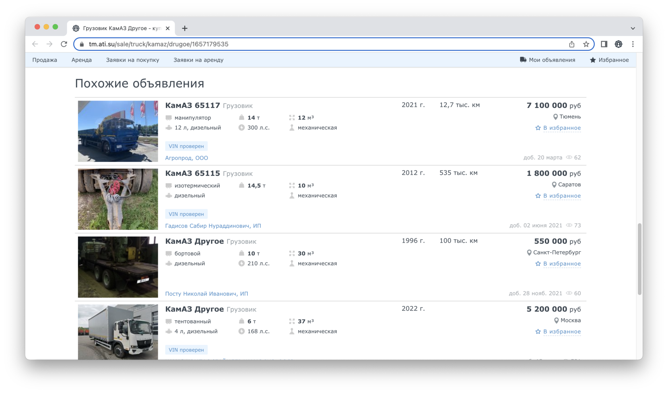Open the КамАЗ 65117 listing title
The width and height of the screenshot is (668, 393).
[x=192, y=105]
